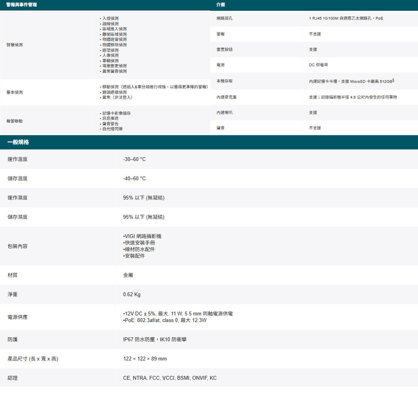Click the -30–60 °C operating temperature value

point(134,159)
